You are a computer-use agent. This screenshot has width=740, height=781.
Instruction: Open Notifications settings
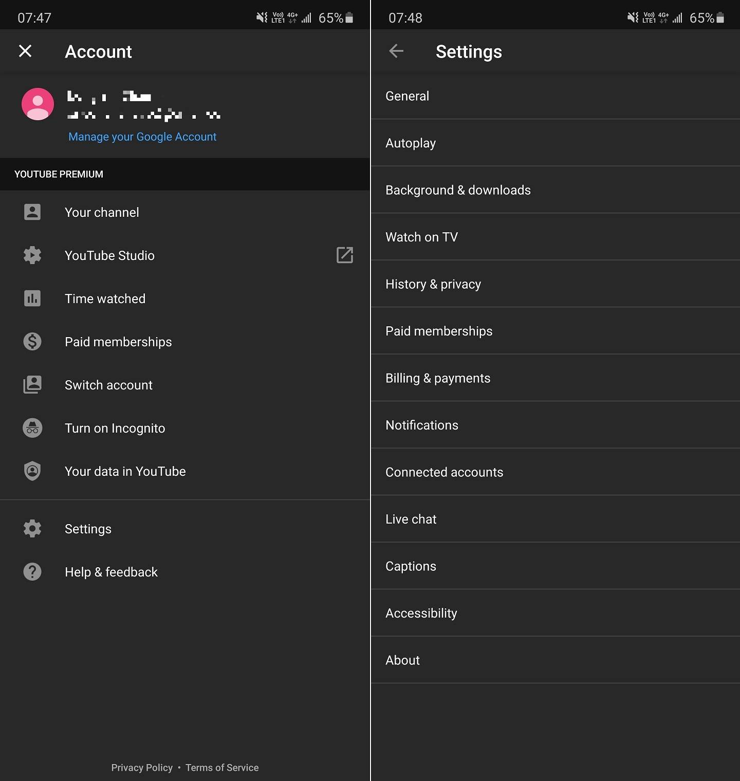[x=556, y=425]
